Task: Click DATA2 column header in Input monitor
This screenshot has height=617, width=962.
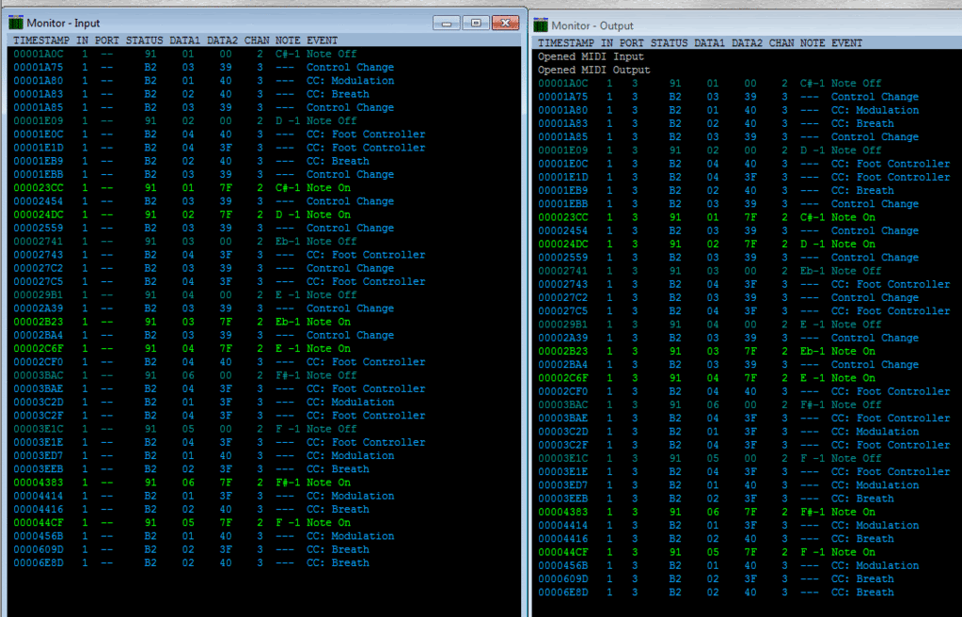Action: click(222, 40)
